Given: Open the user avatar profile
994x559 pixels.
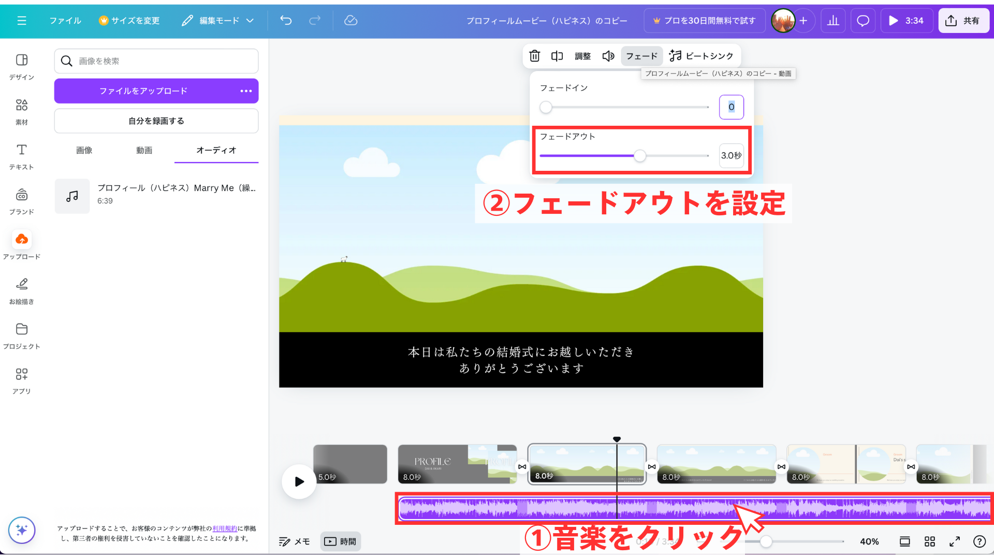Looking at the screenshot, I should pos(783,21).
